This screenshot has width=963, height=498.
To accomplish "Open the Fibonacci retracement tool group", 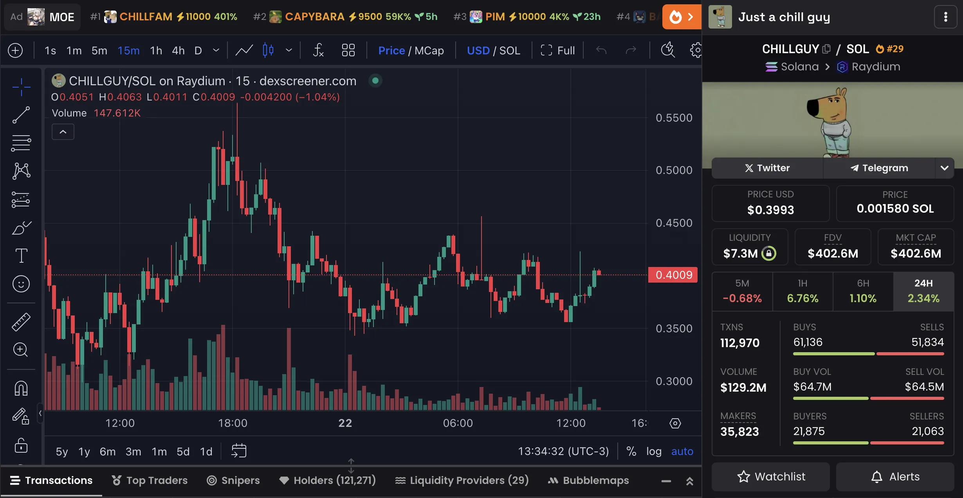I will point(21,143).
